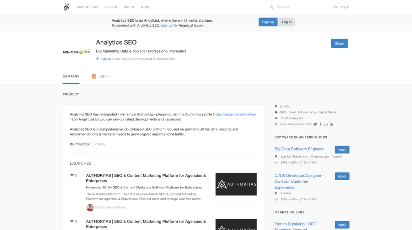Apply to Big Data Software Engineer job

click(342, 150)
